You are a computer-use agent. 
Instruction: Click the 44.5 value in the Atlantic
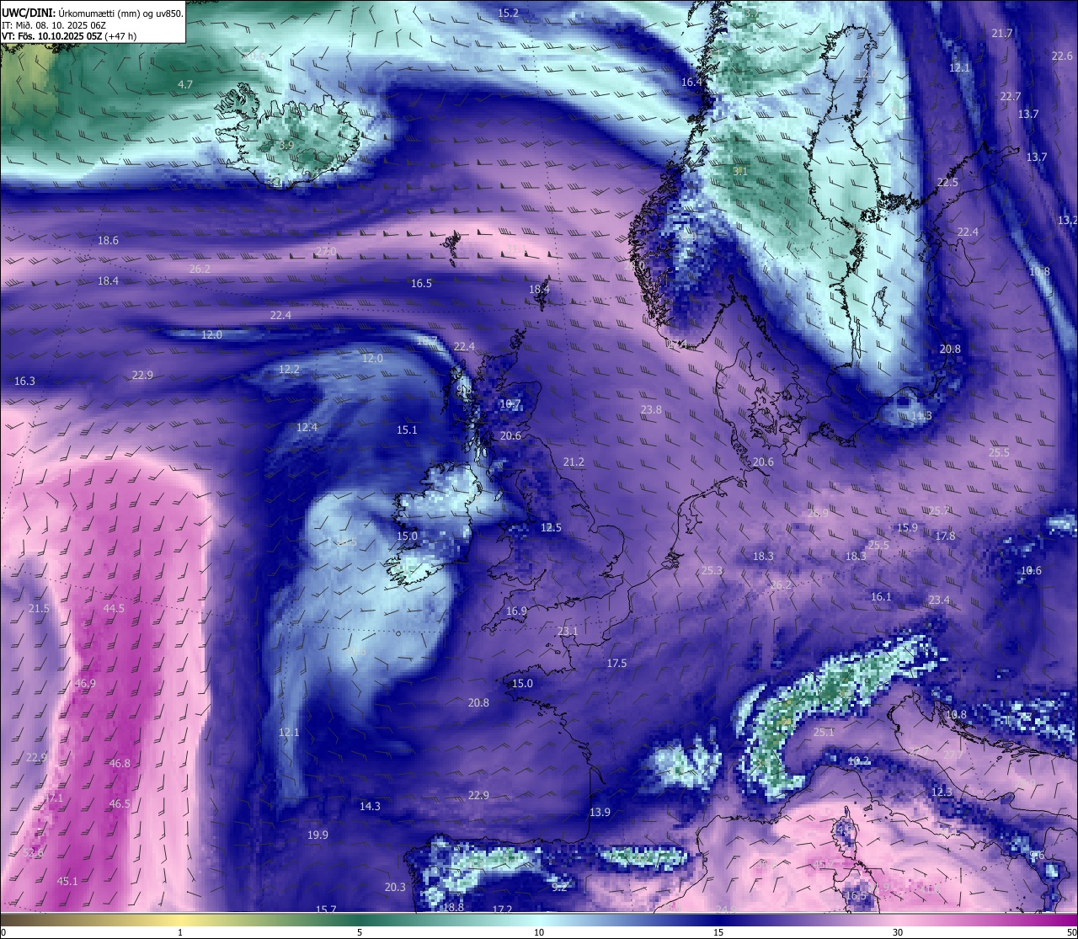[114, 608]
